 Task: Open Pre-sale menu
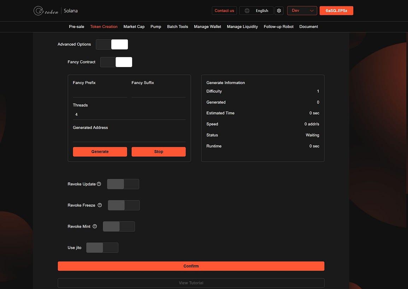(77, 26)
